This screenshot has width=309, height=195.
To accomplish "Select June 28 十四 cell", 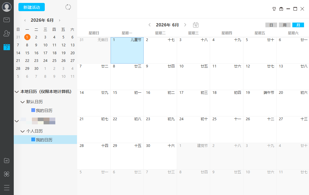I will (x=94, y=156).
